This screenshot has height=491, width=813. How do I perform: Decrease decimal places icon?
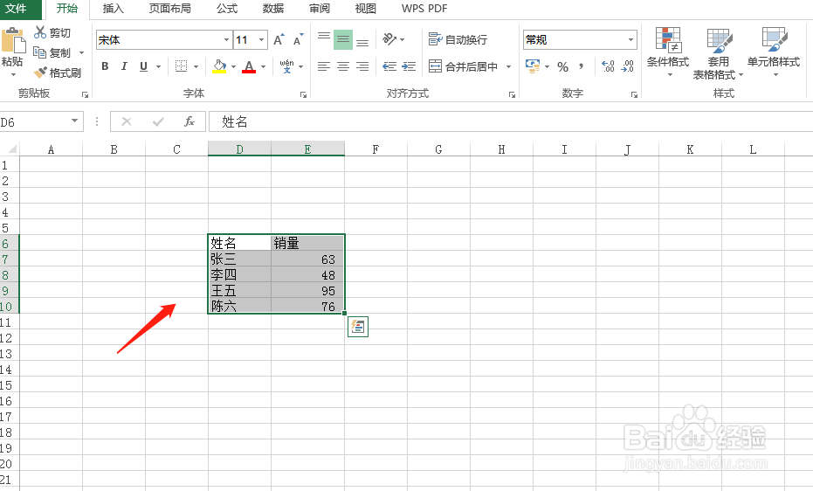tap(627, 66)
